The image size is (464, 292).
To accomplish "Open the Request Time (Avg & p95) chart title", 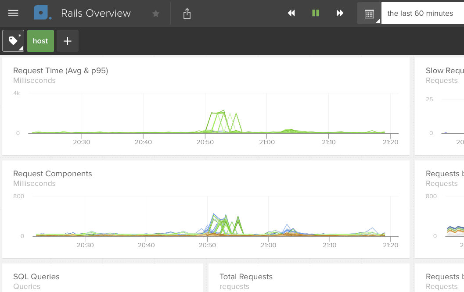I will pyautogui.click(x=61, y=71).
